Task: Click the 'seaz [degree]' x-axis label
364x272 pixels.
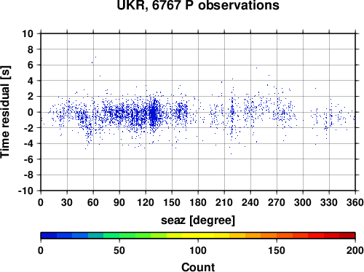Action: (x=198, y=220)
